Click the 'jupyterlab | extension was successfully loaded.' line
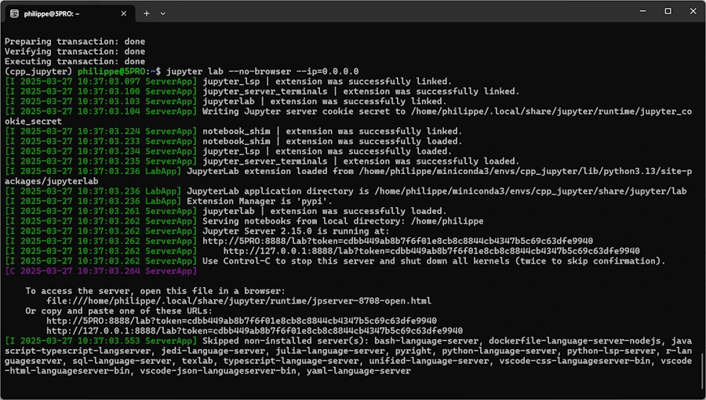Viewport: 706px width, 400px height. 324,211
